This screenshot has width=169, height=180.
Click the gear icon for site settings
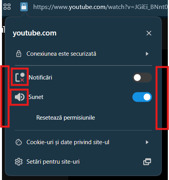19,162
